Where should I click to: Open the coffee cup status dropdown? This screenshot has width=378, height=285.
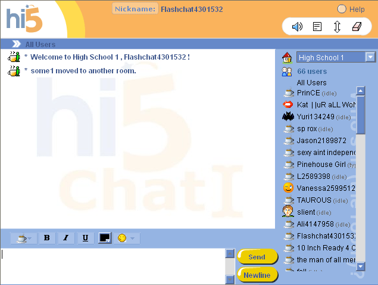tap(24, 238)
